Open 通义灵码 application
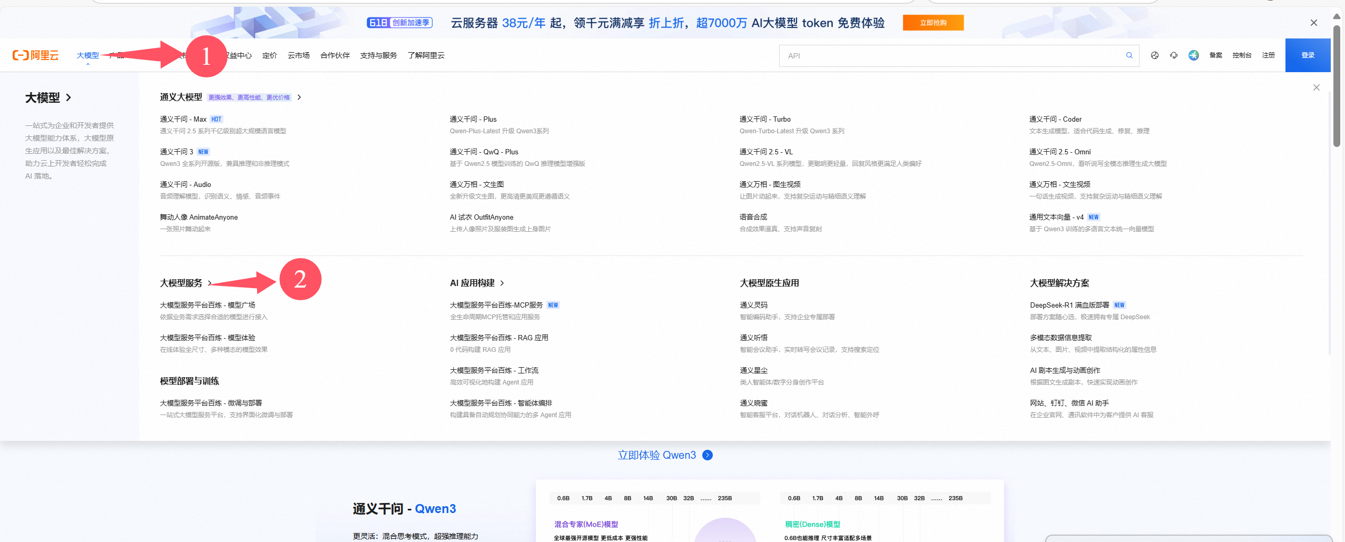 pyautogui.click(x=754, y=306)
